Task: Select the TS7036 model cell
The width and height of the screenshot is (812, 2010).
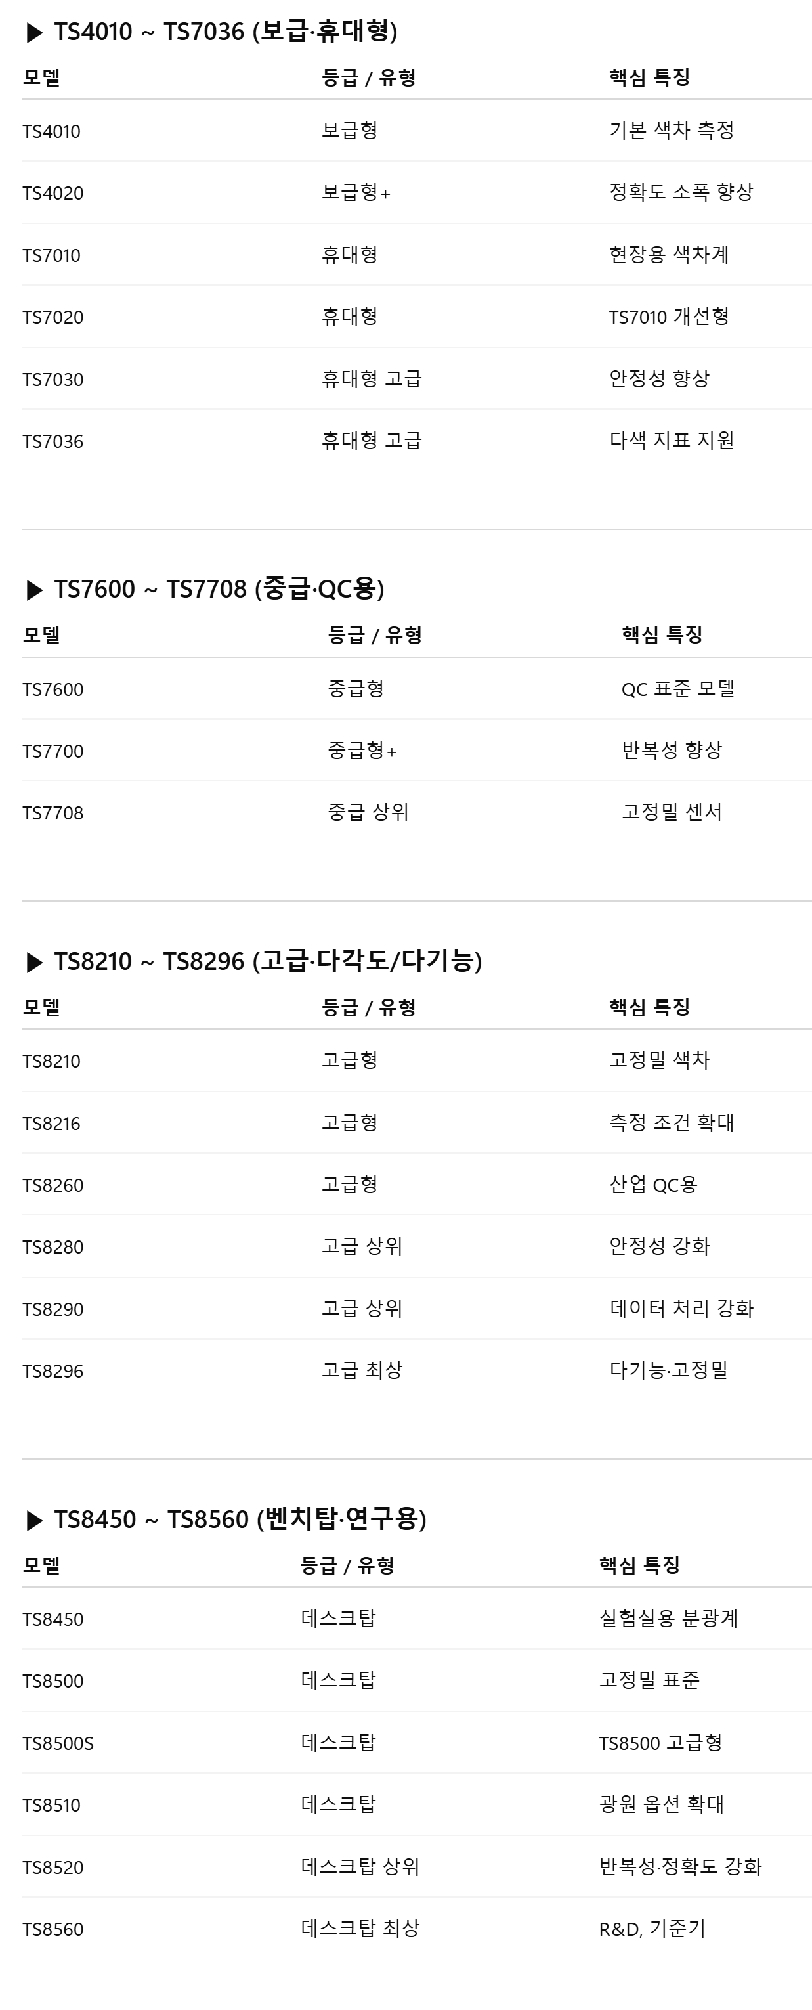Action: pyautogui.click(x=53, y=442)
